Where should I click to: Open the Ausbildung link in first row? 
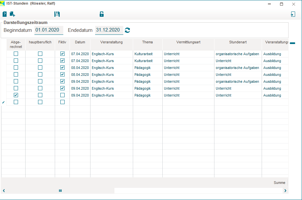(272, 54)
